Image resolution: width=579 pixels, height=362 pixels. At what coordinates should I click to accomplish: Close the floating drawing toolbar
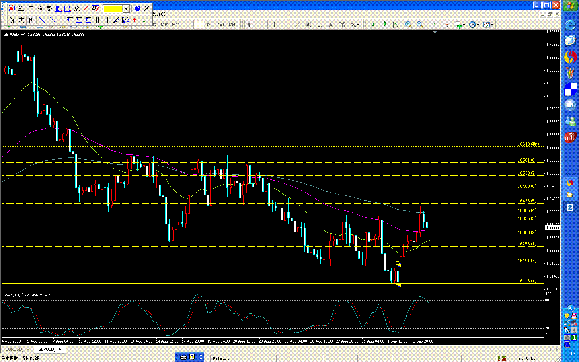pyautogui.click(x=147, y=8)
